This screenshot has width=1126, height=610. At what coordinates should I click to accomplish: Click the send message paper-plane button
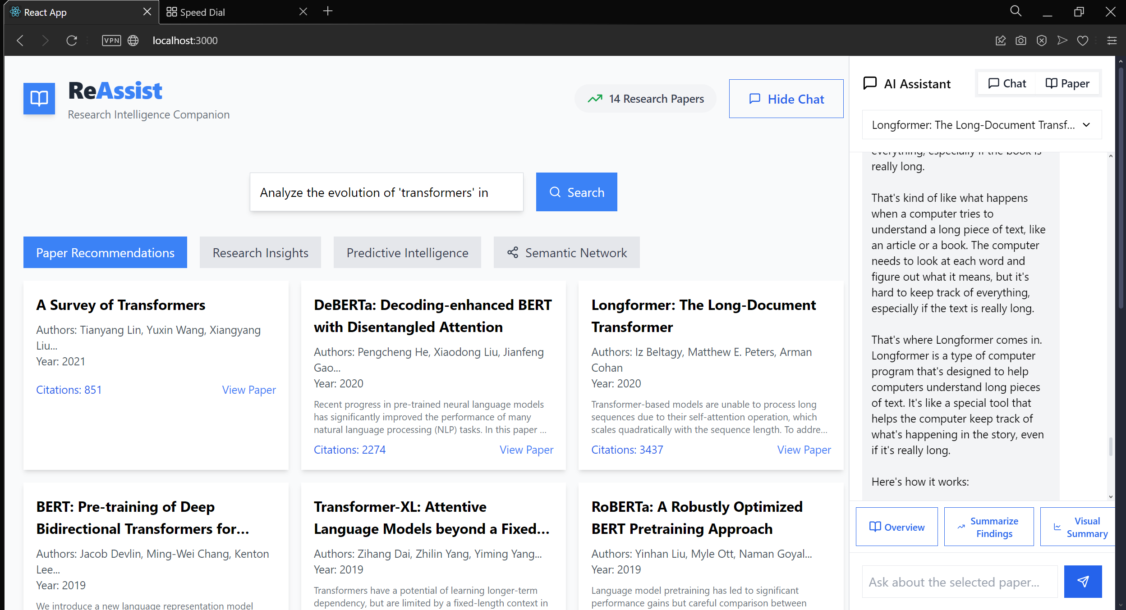pyautogui.click(x=1082, y=582)
